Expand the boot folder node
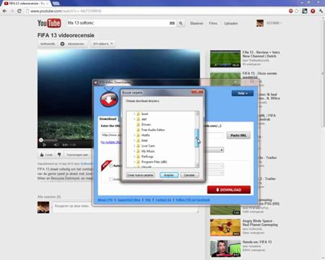Image resolution: width=325 pixels, height=260 pixels. pos(134,114)
